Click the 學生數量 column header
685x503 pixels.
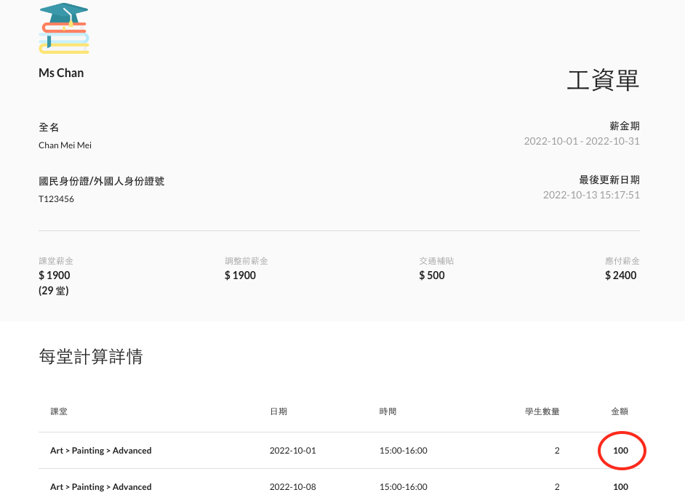pos(542,411)
